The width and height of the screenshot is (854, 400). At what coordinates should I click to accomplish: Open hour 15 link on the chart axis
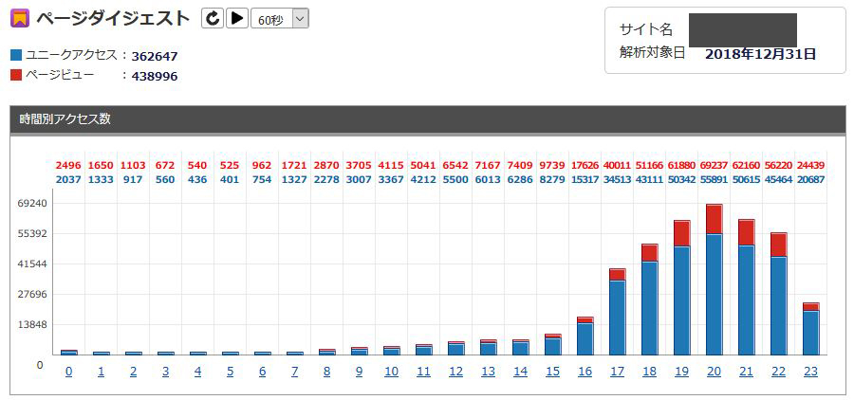coord(553,372)
